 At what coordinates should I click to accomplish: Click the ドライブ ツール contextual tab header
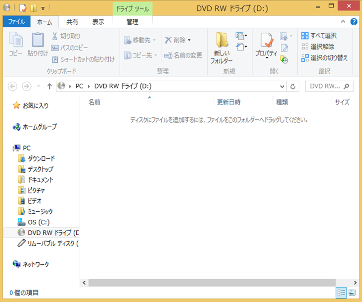pyautogui.click(x=133, y=9)
